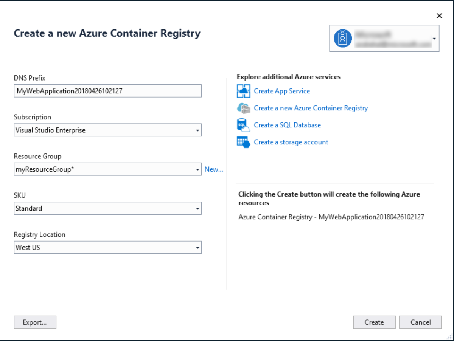The height and width of the screenshot is (341, 454).
Task: Select the DNS Prefix text field
Action: coord(107,91)
